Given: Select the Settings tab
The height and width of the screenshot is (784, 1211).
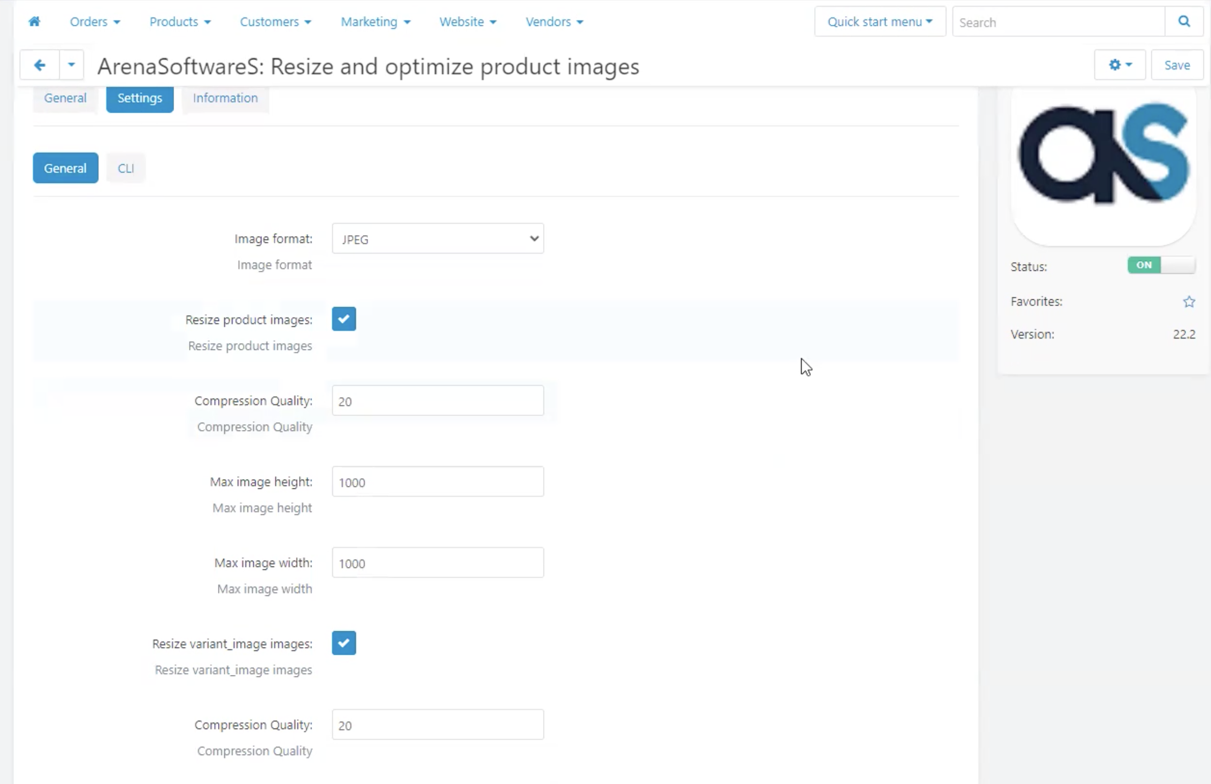Looking at the screenshot, I should 140,98.
